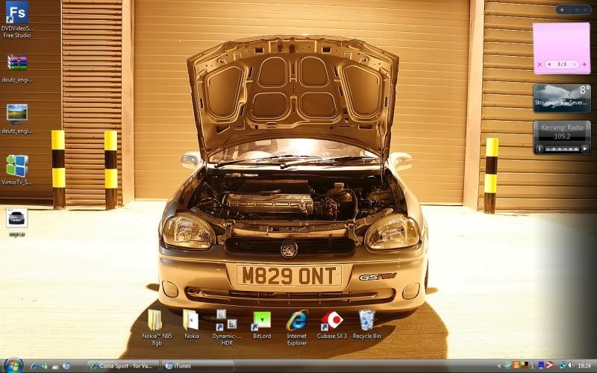Open the VimioTv desktop icon
Viewport: 597px width, 373px height.
tap(16, 166)
